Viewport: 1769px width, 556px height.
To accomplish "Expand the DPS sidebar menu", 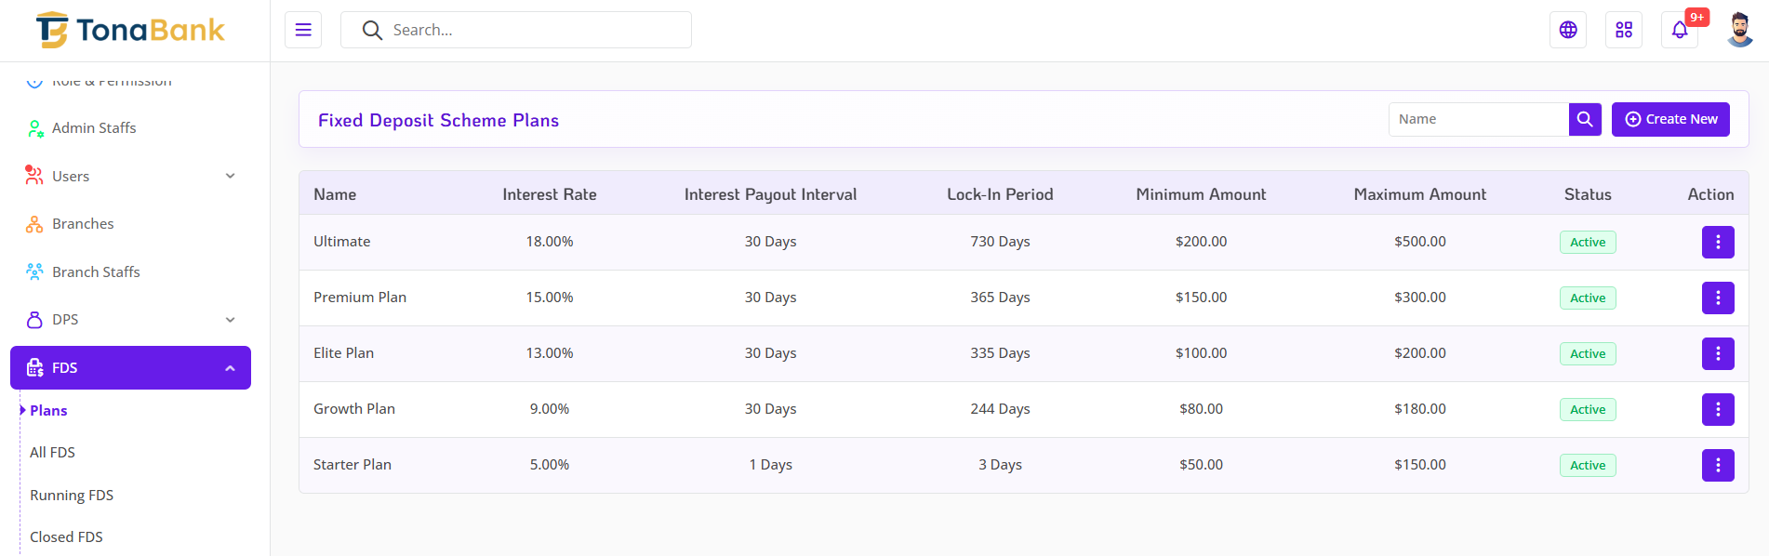I will pyautogui.click(x=130, y=319).
